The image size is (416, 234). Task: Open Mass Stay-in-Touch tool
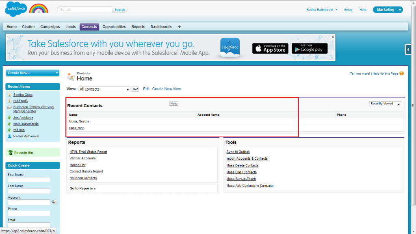pyautogui.click(x=241, y=179)
